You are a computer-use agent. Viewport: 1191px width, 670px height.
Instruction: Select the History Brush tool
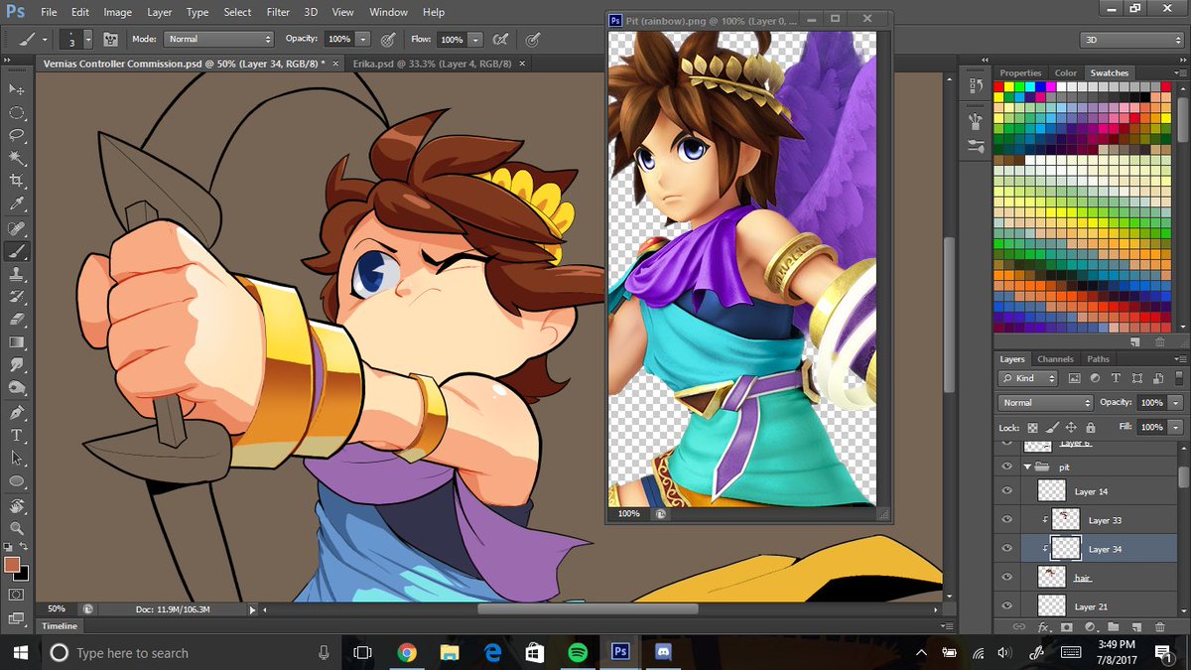pyautogui.click(x=17, y=297)
